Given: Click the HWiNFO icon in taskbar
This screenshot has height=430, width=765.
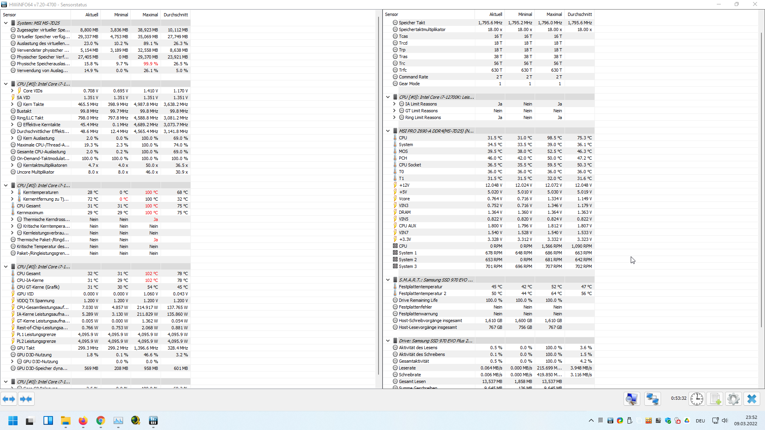Looking at the screenshot, I should (153, 421).
